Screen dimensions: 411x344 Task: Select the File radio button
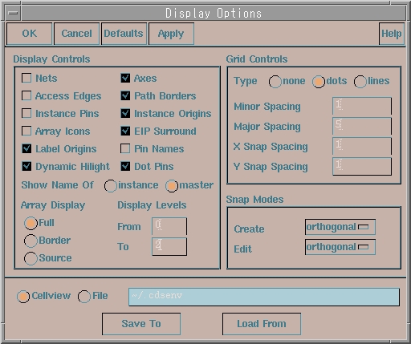coord(84,297)
